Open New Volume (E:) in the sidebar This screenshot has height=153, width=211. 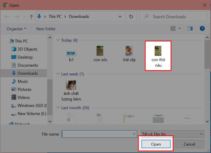coord(29,114)
